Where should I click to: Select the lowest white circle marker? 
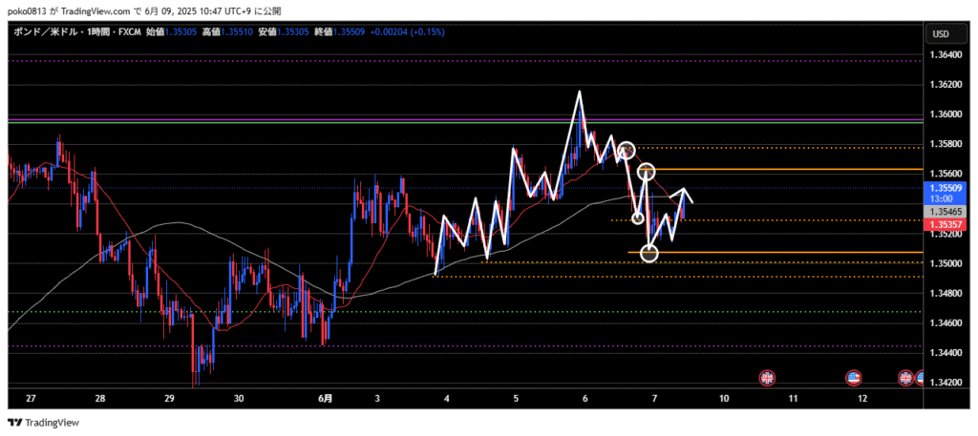tap(649, 253)
